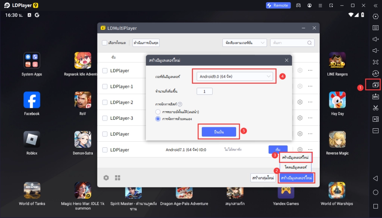Select the automatic expansion (recommended) radio option
The image size is (382, 218).
click(x=158, y=112)
